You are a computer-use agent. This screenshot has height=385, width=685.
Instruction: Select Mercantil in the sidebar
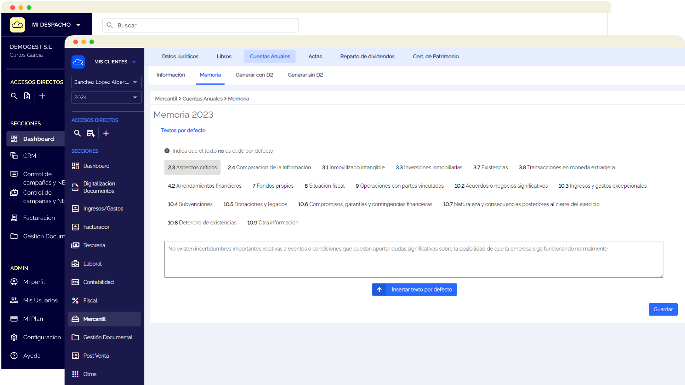tap(104, 319)
